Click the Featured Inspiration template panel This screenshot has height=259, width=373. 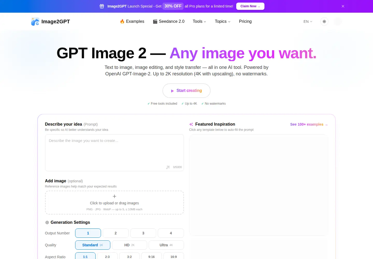coord(259,185)
